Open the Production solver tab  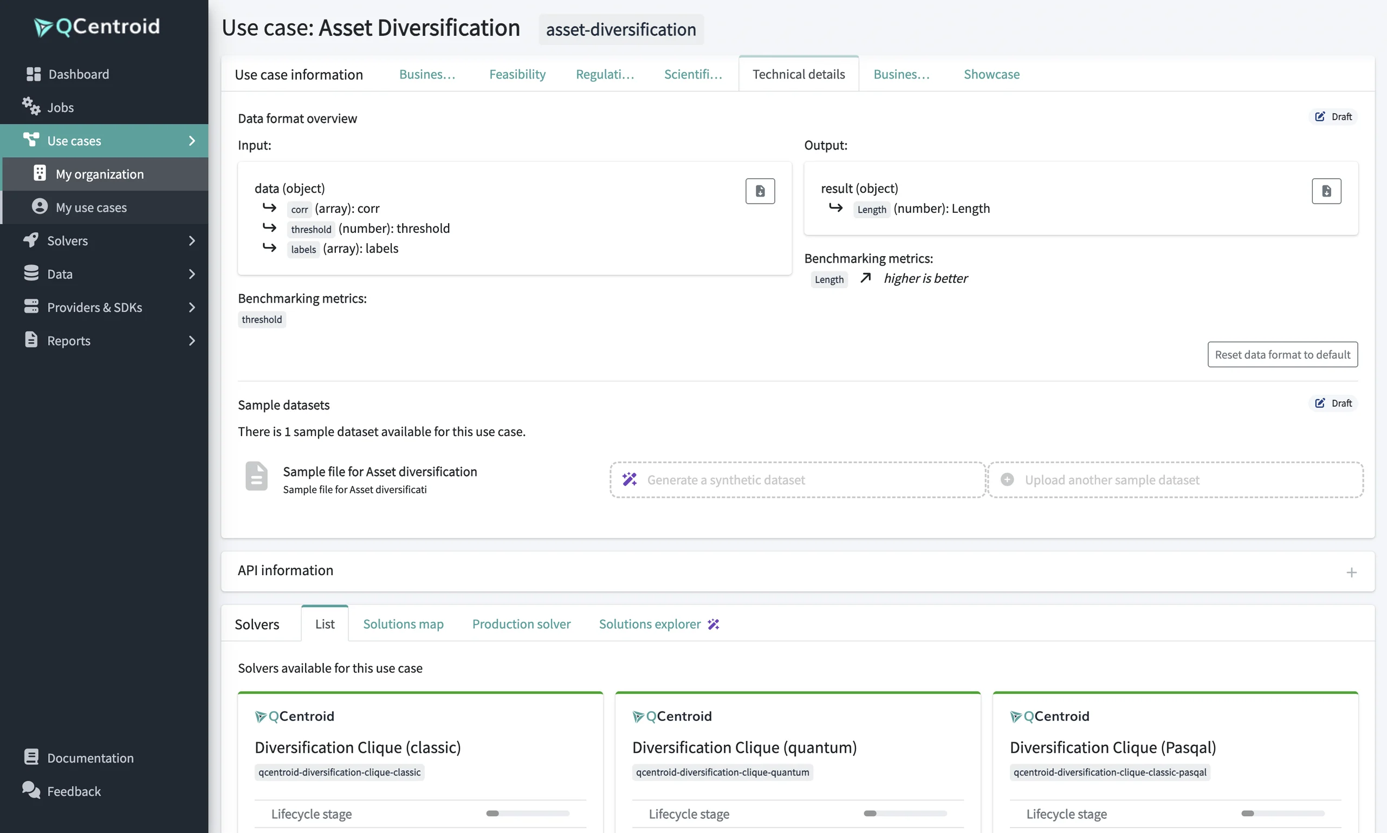click(x=521, y=623)
